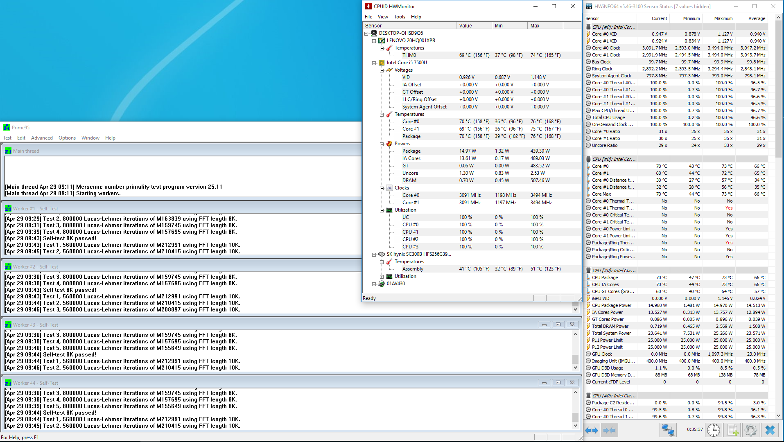Click HWiNFO expand sensor columns arrows button

(592, 430)
